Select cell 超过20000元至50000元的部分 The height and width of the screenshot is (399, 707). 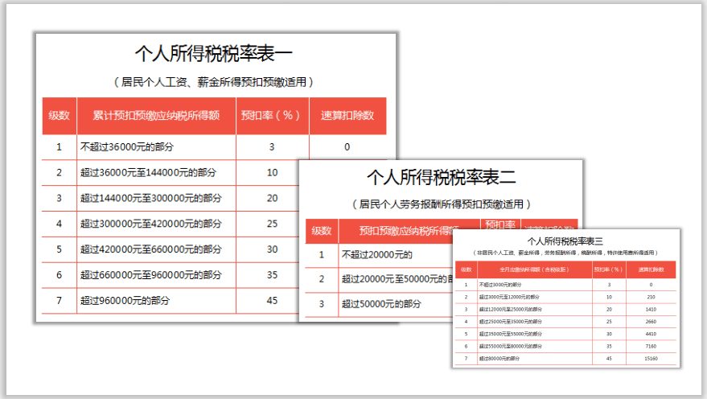397,279
